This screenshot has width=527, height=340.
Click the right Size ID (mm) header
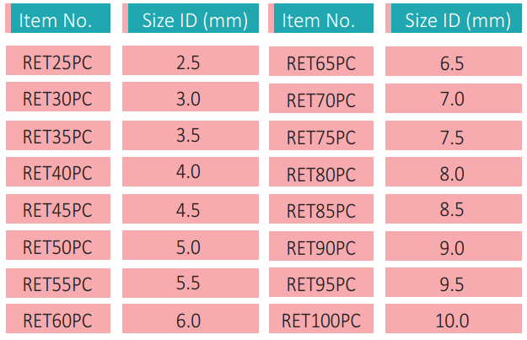[452, 19]
